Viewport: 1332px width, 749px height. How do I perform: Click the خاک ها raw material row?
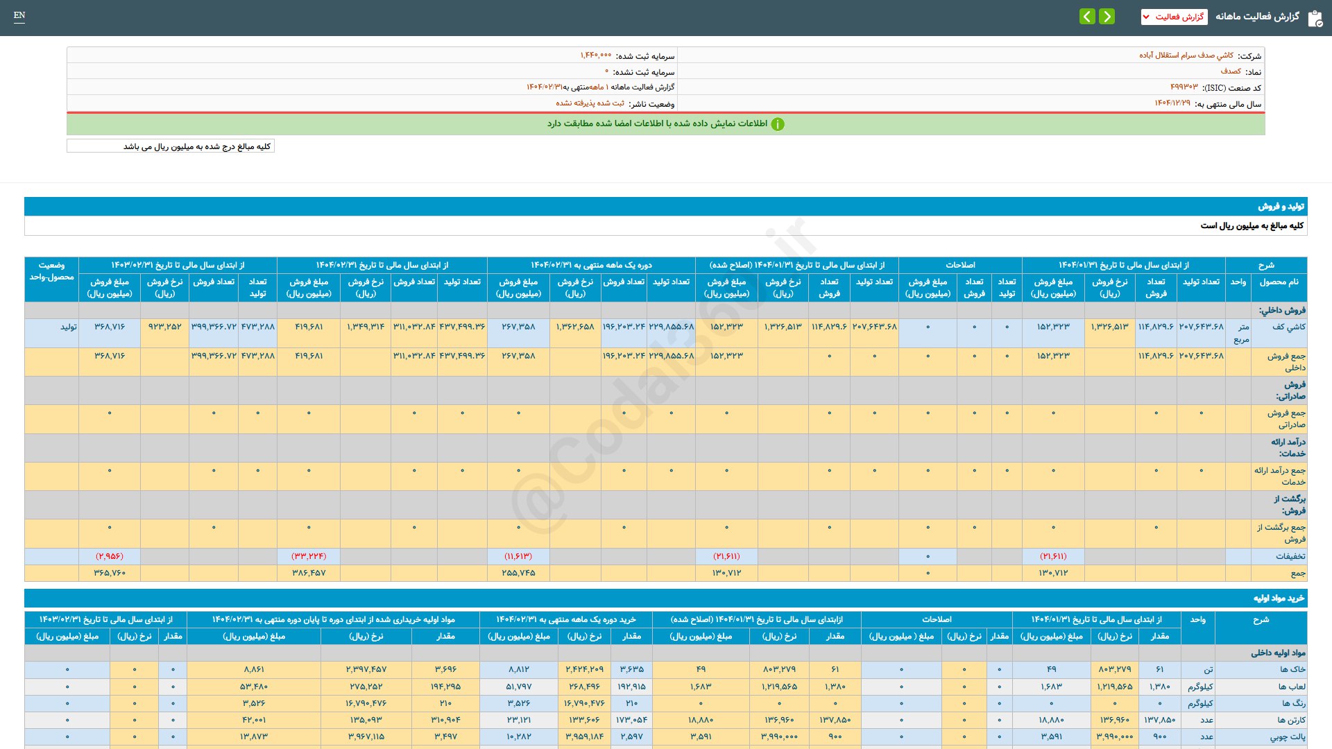pyautogui.click(x=1292, y=670)
